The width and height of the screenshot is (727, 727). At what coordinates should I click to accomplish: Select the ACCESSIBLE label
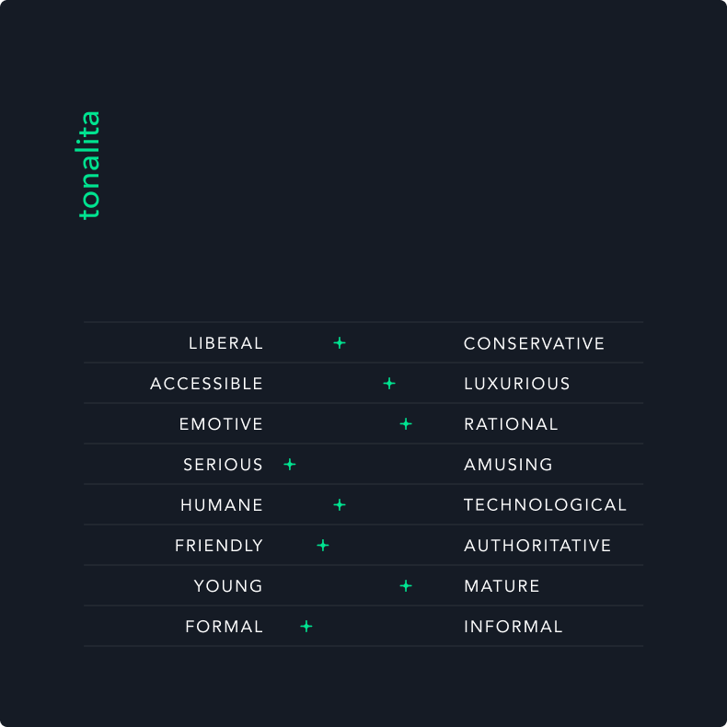tap(206, 384)
